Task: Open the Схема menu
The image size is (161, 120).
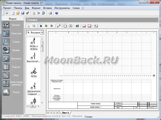Action: (x=76, y=8)
